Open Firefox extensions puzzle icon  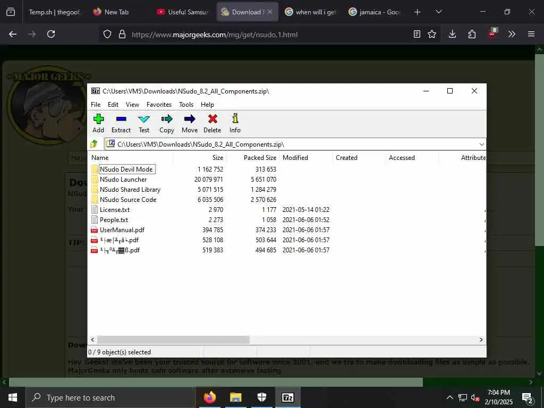point(472,34)
